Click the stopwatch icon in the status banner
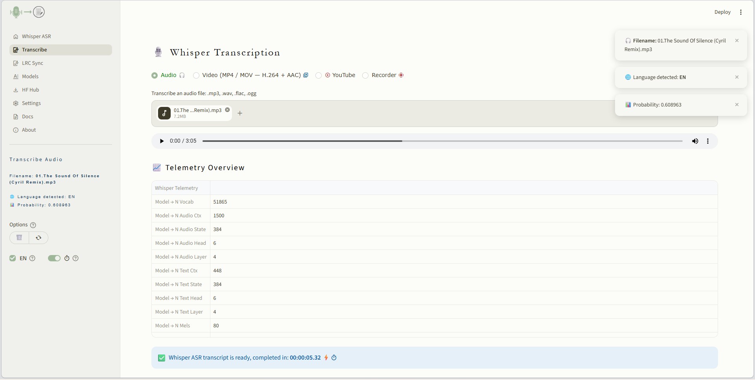This screenshot has height=380, width=755. (334, 358)
